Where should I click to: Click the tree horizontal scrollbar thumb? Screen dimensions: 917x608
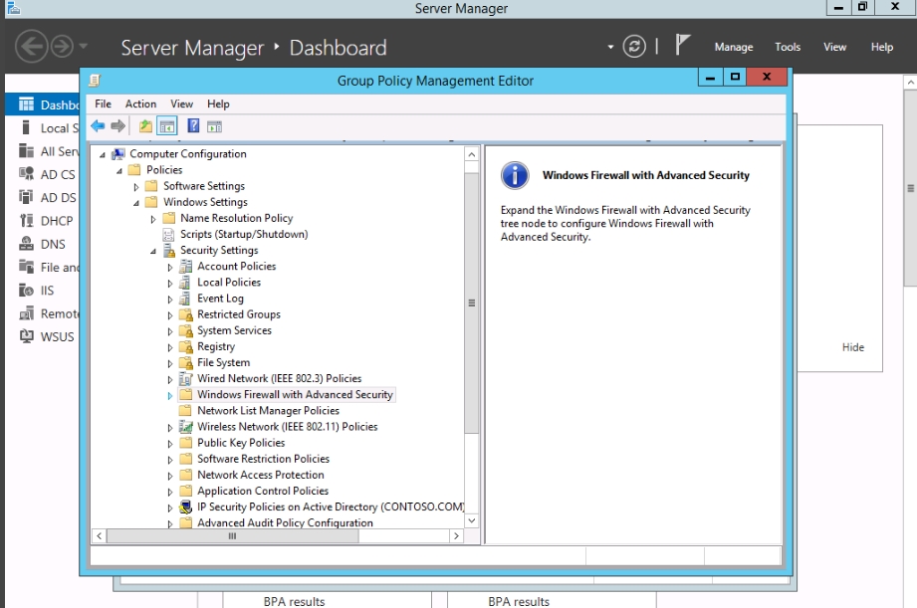point(232,536)
